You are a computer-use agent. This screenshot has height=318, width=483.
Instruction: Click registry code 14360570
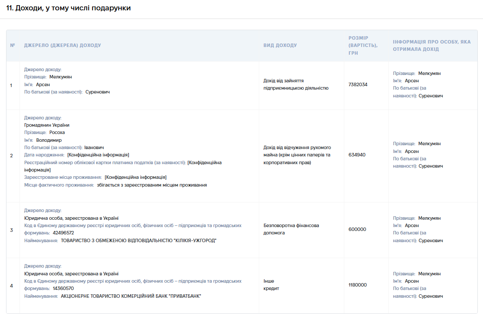63,289
